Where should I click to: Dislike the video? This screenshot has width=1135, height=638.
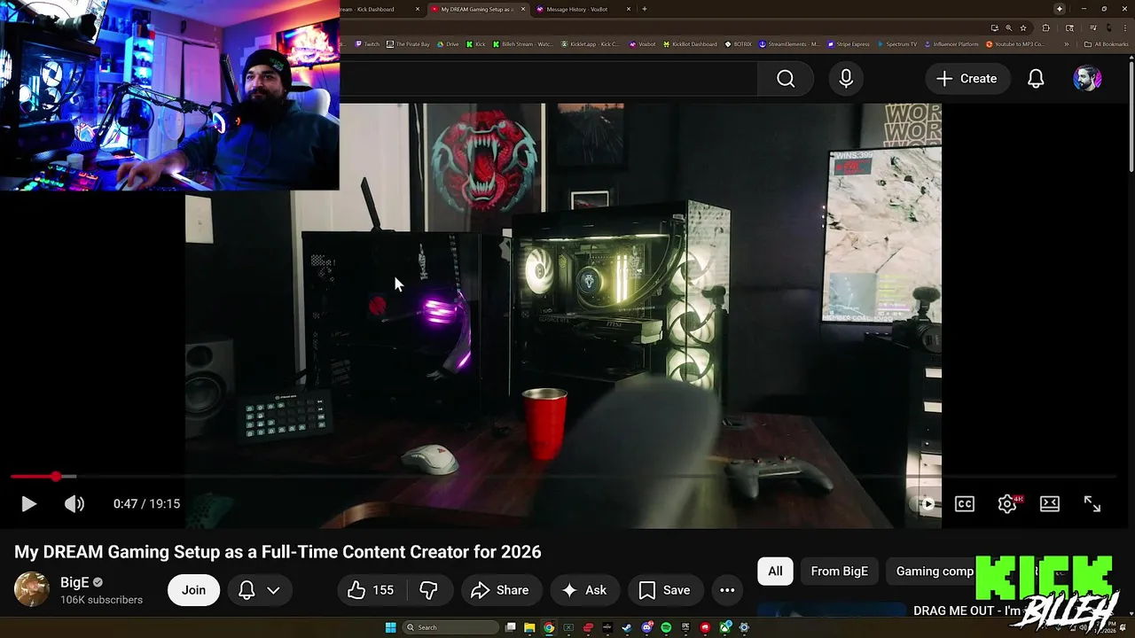429,590
